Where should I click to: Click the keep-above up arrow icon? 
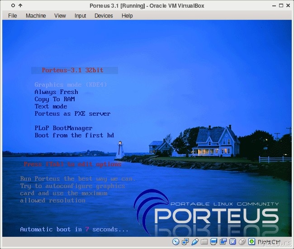[x=20, y=5]
